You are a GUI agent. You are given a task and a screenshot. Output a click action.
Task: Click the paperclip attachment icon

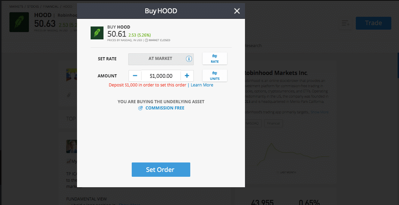point(68,95)
